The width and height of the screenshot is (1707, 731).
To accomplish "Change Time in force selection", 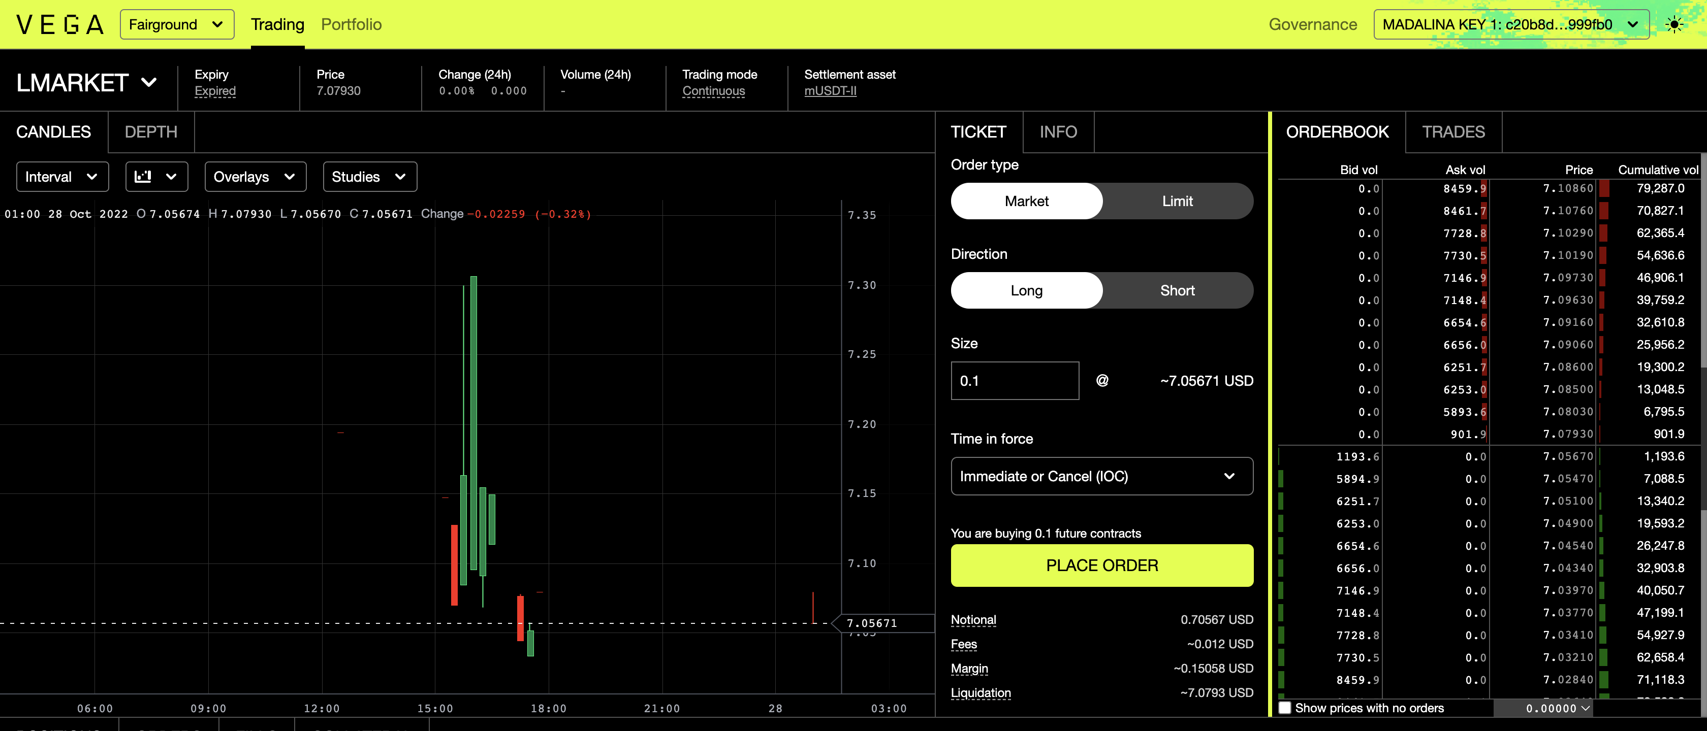I will coord(1101,476).
